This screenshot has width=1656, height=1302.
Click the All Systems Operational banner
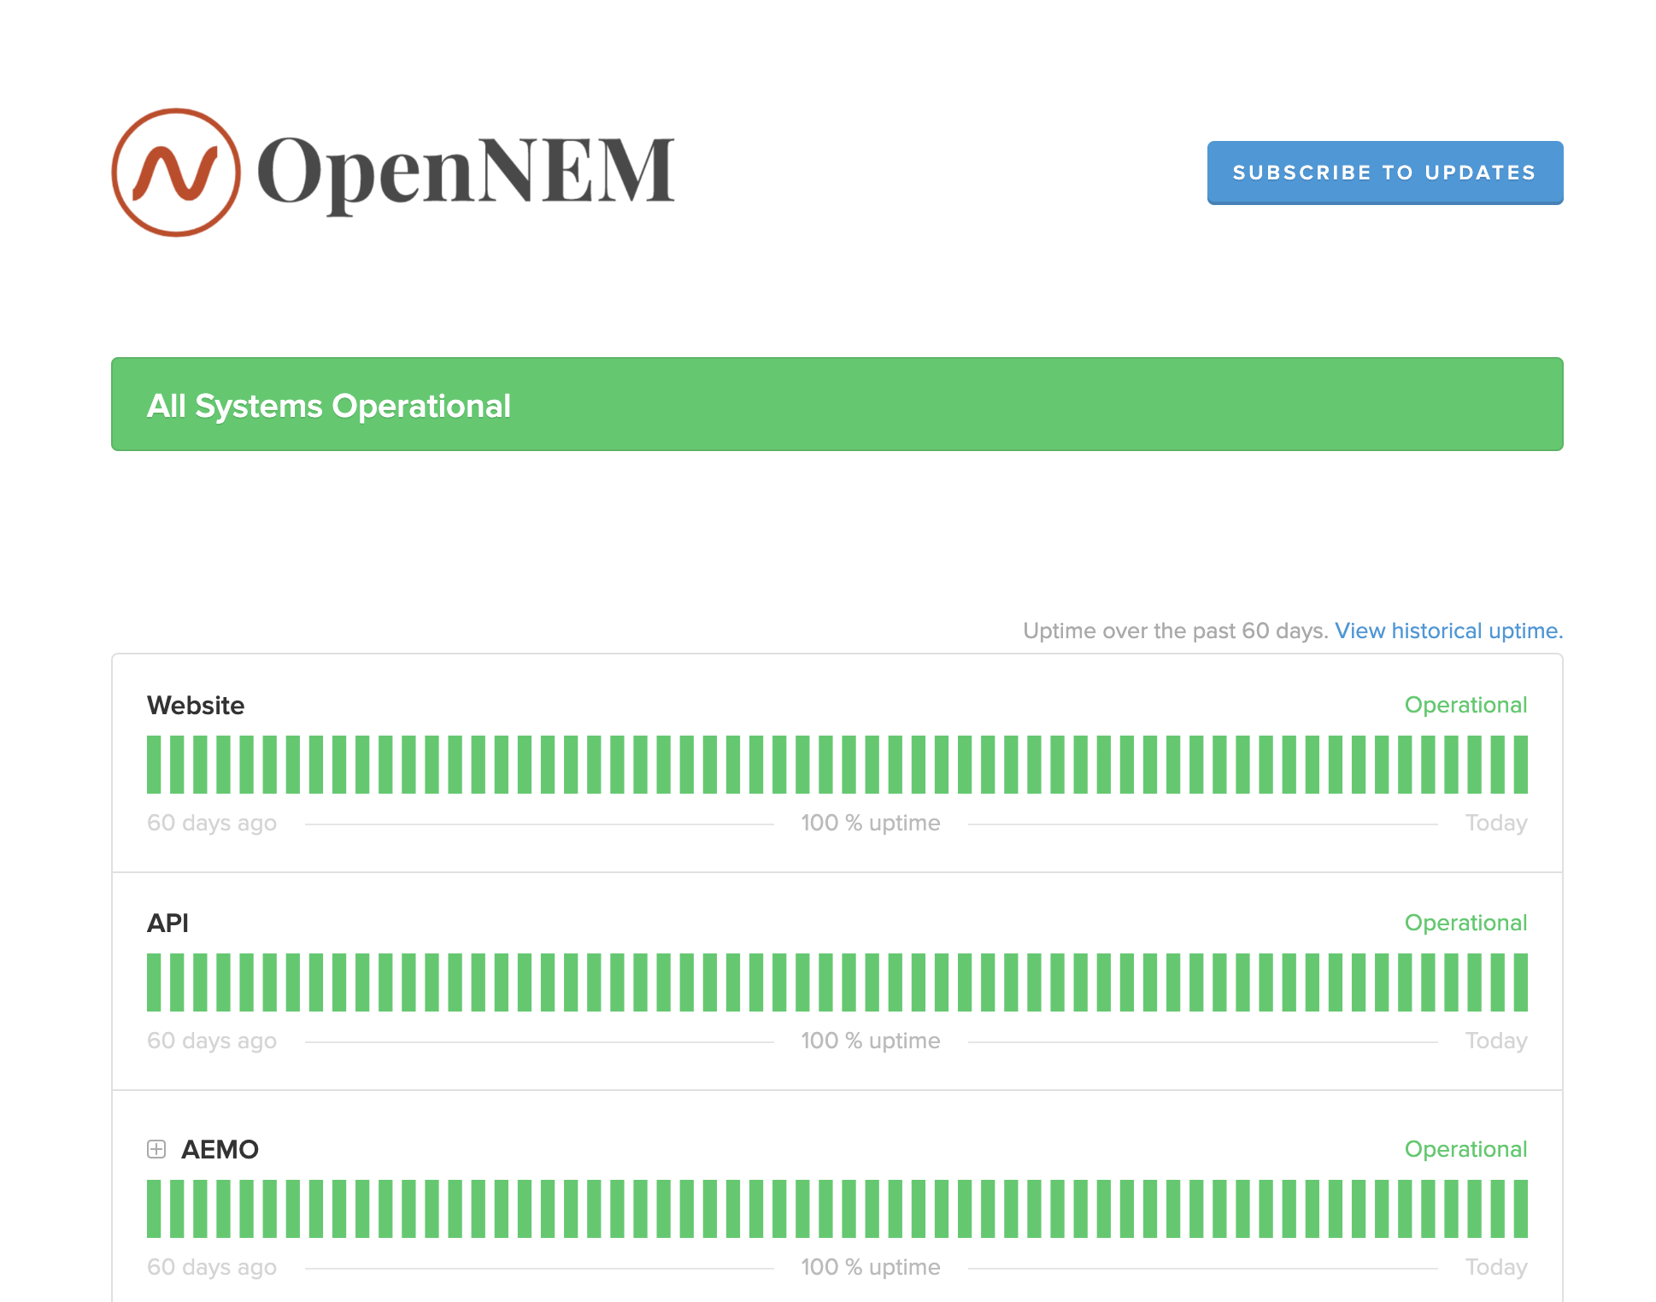837,404
